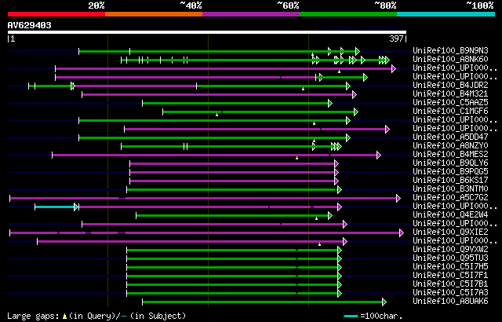Click the Large gaps legend text
The width and height of the screenshot is (502, 322).
(x=33, y=316)
